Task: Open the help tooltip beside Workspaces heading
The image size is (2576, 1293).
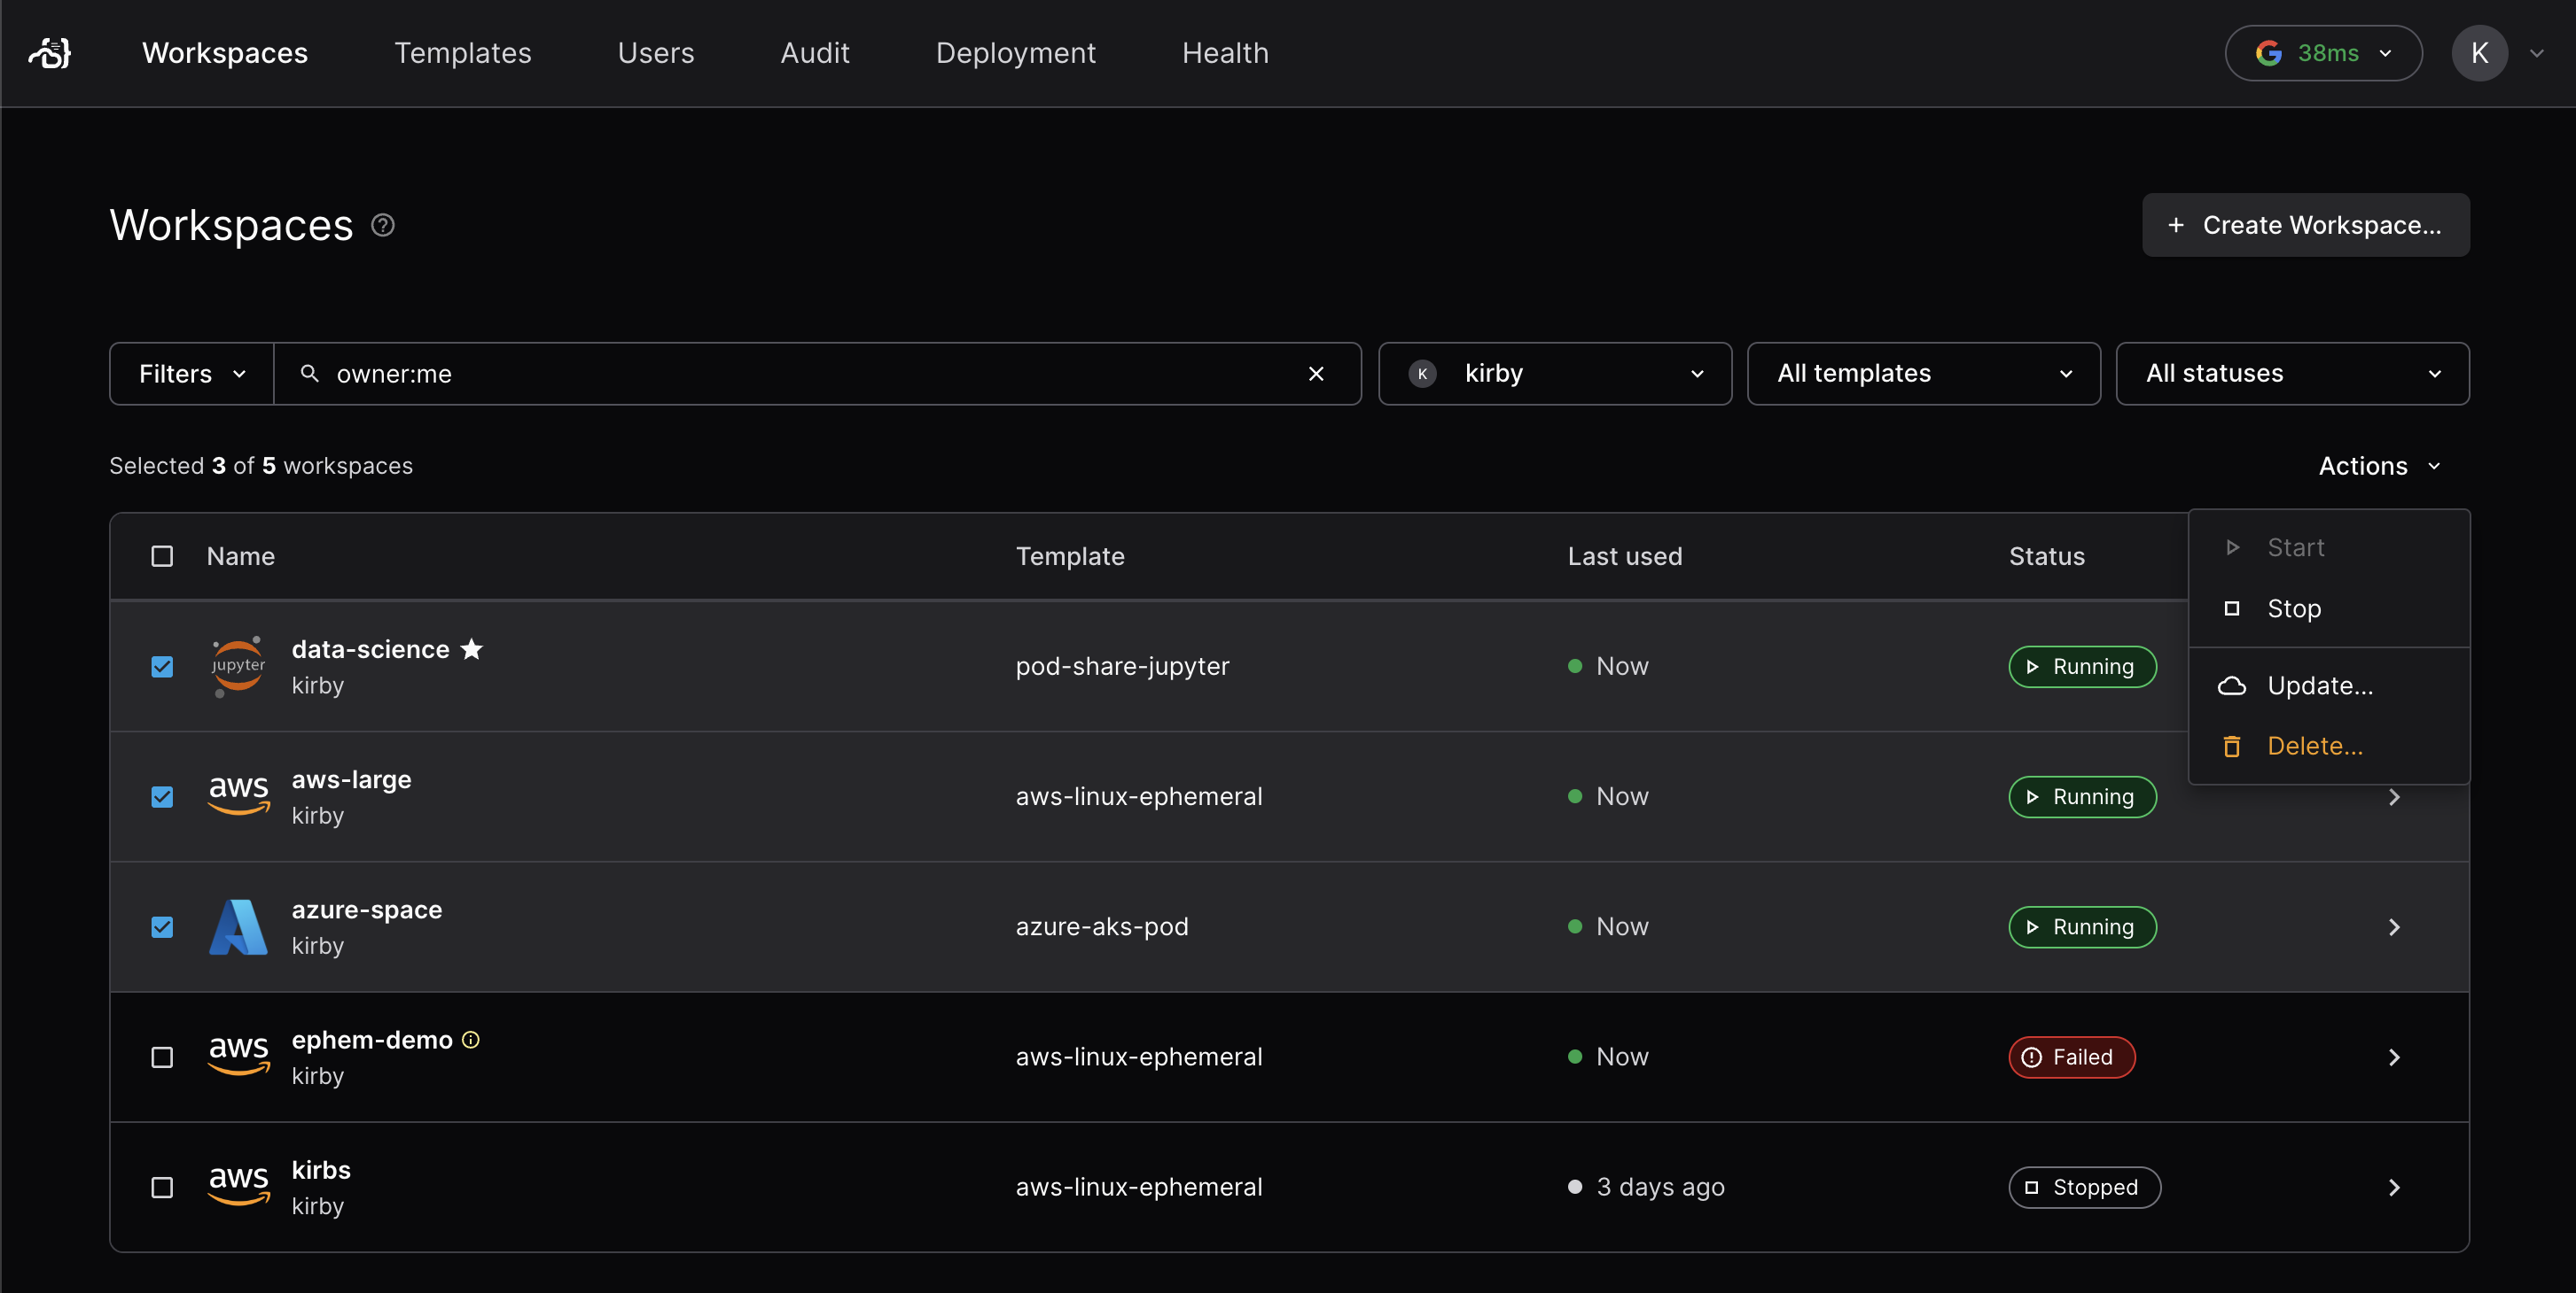Action: click(383, 225)
